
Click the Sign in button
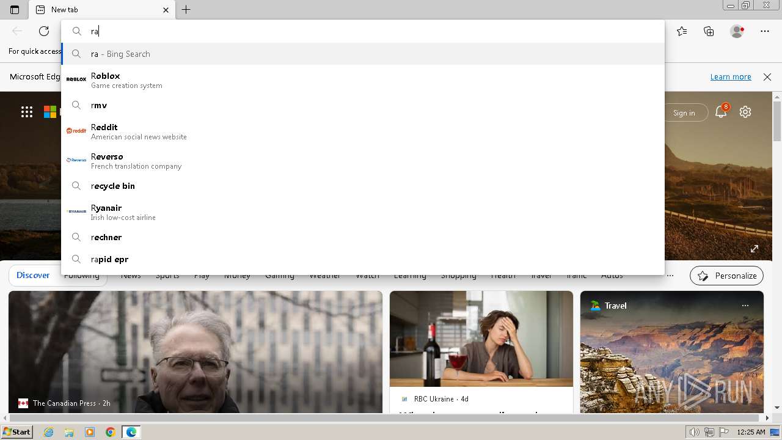pos(684,112)
